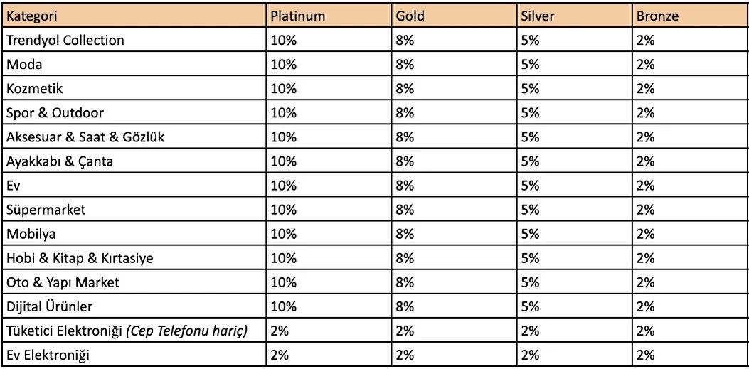The height and width of the screenshot is (369, 749).
Task: Click the Süpermarket category cell
Action: click(x=134, y=210)
